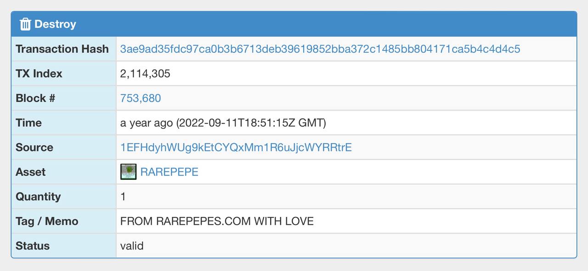Click the trash can Destroy icon
Screen dimensions: 588x271
pos(25,24)
